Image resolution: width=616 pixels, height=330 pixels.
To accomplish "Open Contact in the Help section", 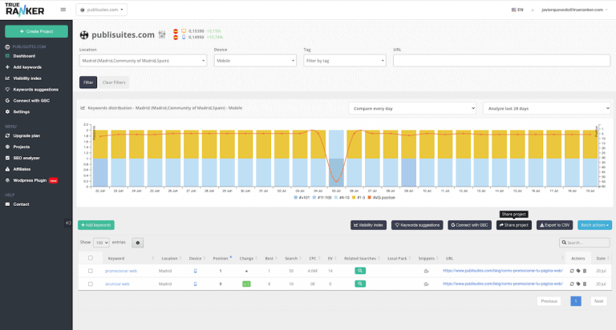I will click(21, 204).
